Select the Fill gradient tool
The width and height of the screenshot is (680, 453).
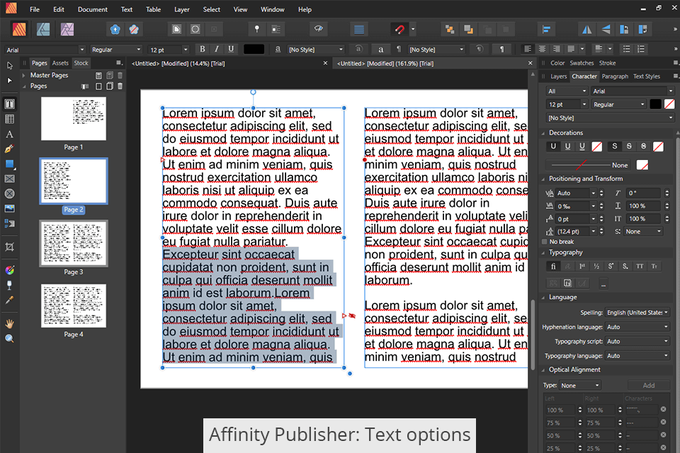pos(9,270)
